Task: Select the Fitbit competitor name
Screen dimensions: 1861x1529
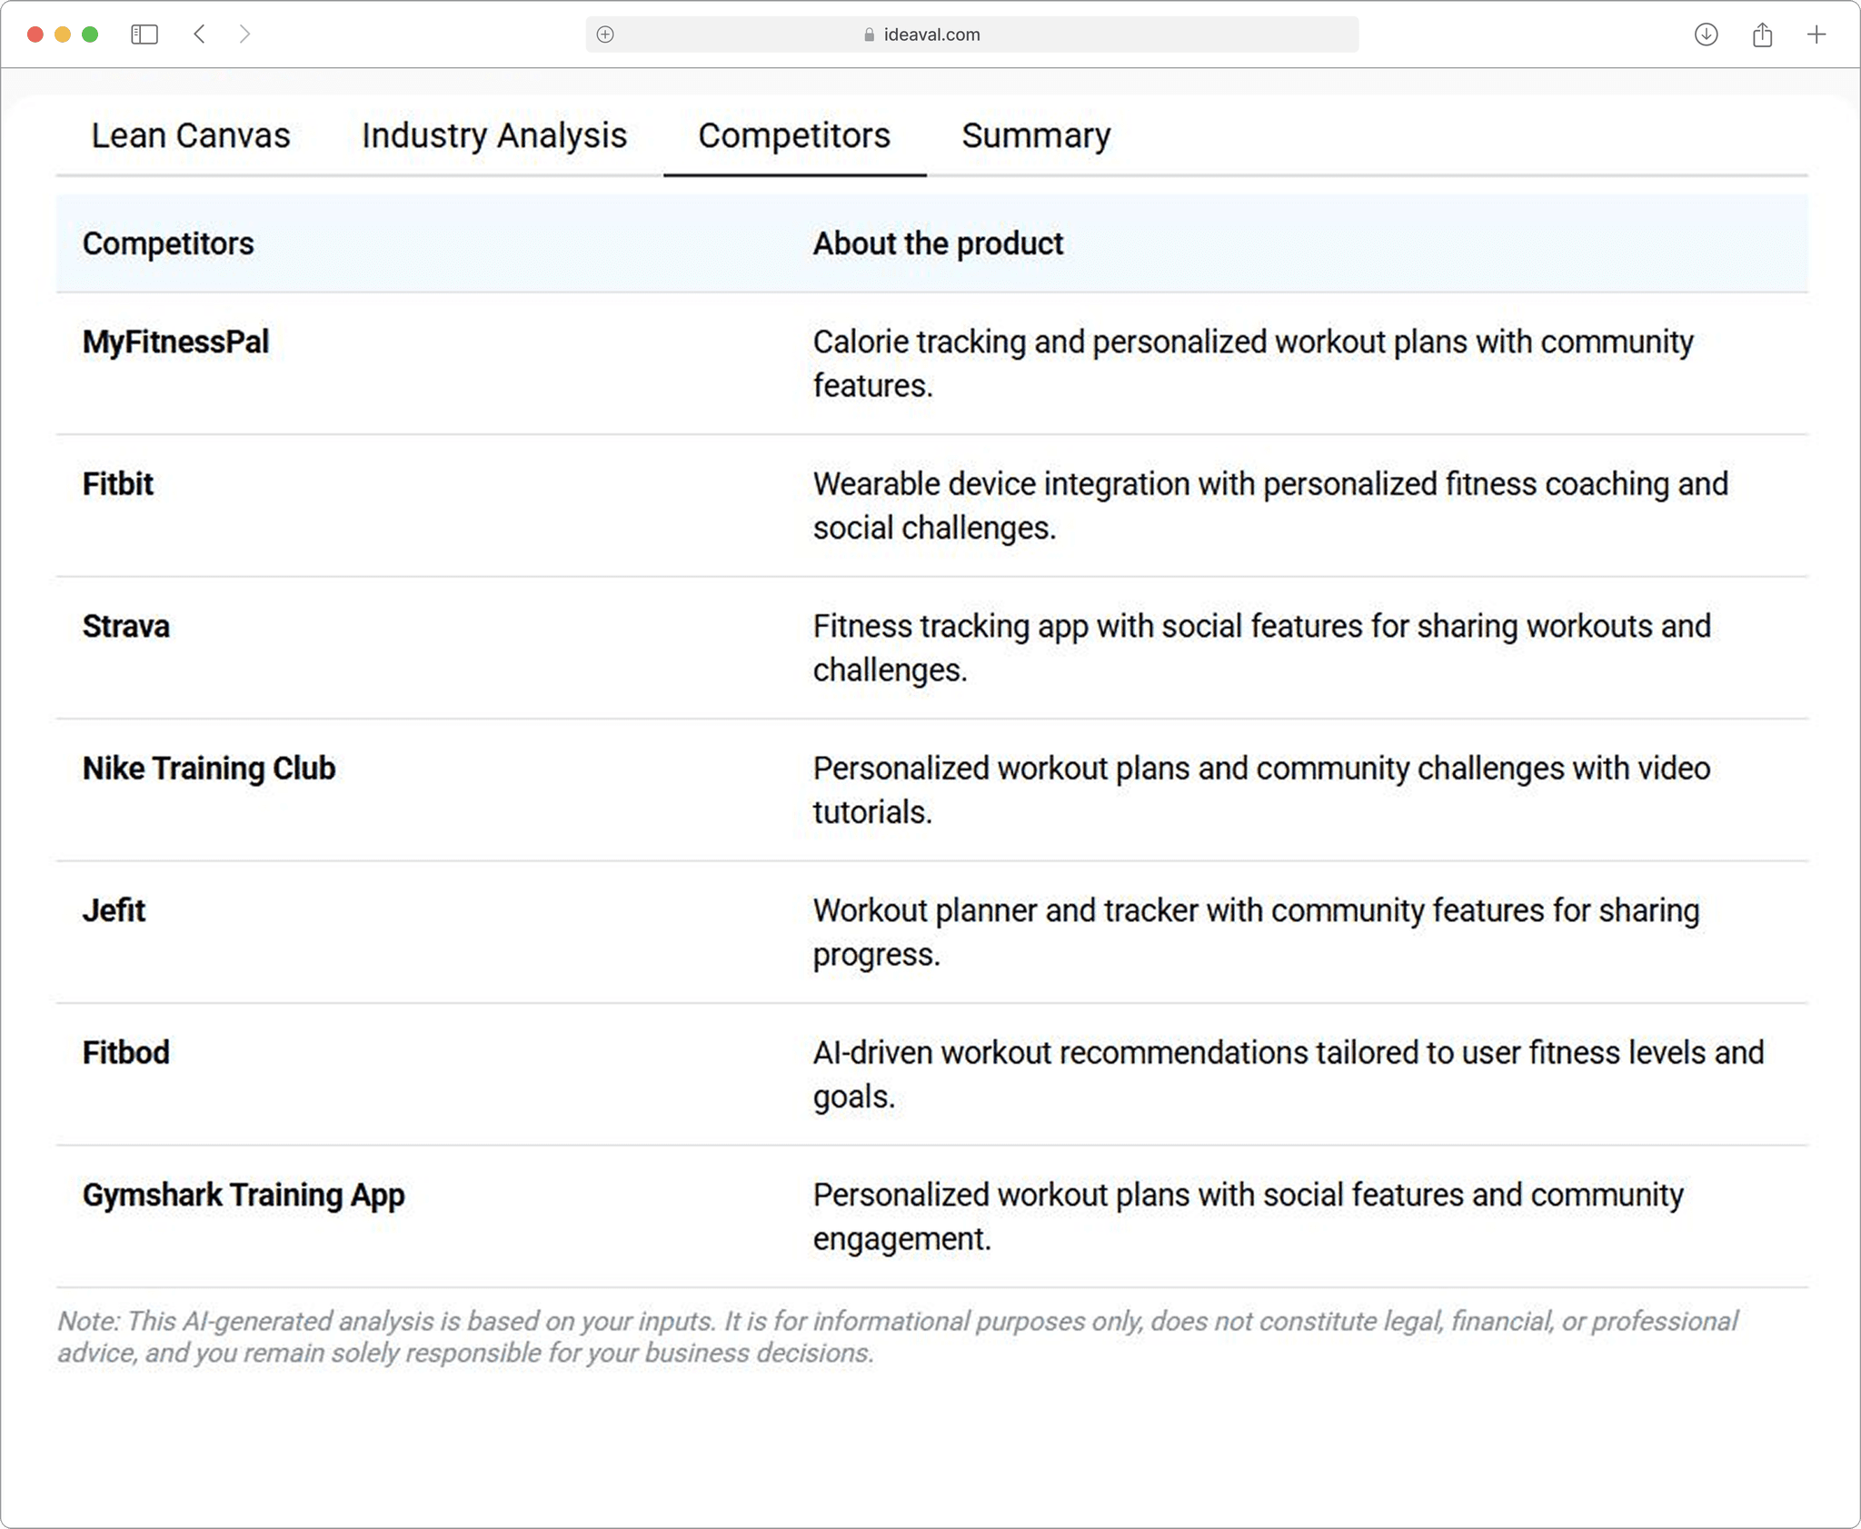Action: point(118,483)
